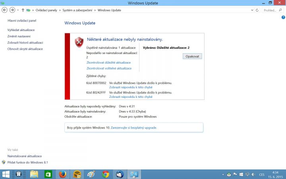Screen dimensions: 286x179
Task: Open the mail chest app in taskbar
Action: 77,174
